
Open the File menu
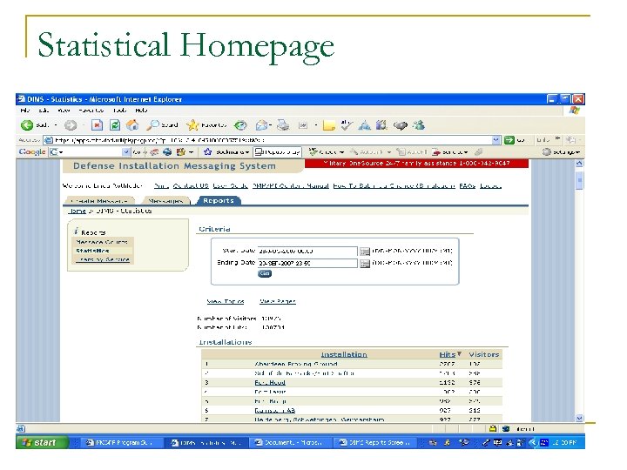tap(24, 111)
